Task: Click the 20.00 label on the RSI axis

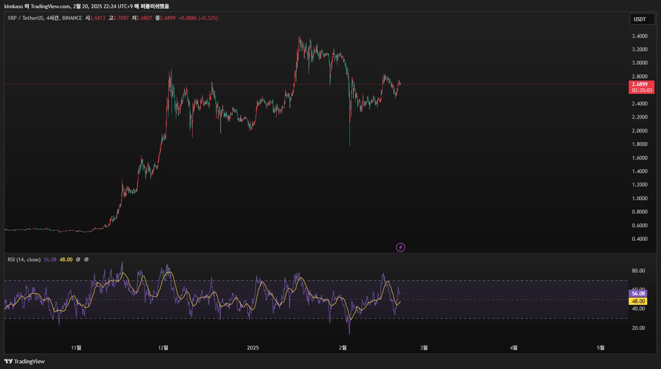Action: click(x=639, y=328)
